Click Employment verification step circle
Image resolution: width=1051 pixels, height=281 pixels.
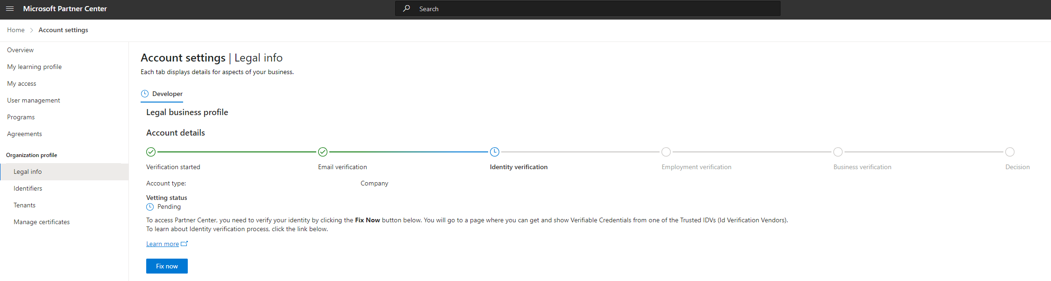click(666, 152)
